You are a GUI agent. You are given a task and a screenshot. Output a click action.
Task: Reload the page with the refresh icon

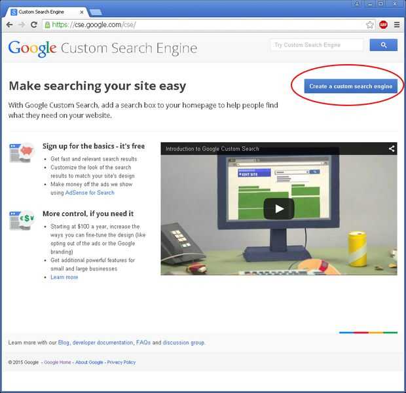point(34,25)
